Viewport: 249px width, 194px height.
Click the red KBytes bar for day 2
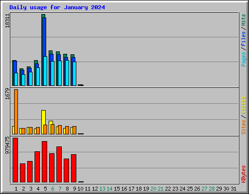22,173
